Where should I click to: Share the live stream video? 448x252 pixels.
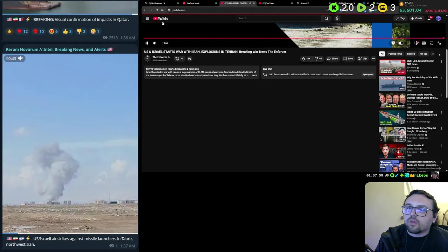point(332,59)
